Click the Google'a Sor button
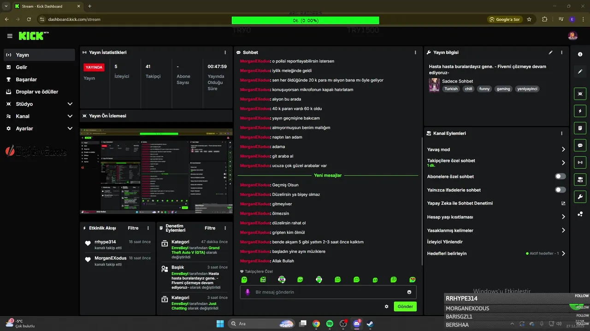This screenshot has height=331, width=590. 505,19
